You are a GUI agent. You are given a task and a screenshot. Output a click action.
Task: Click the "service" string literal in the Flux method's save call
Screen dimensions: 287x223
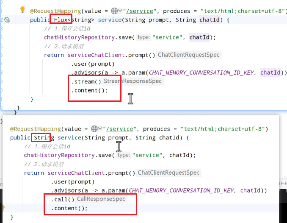click(x=167, y=37)
